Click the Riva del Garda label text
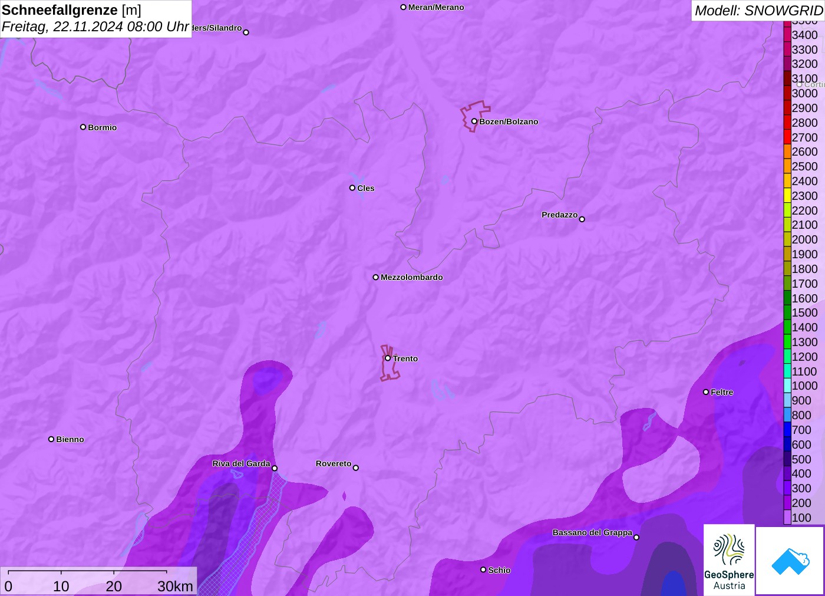Image resolution: width=825 pixels, height=596 pixels. pos(241,463)
